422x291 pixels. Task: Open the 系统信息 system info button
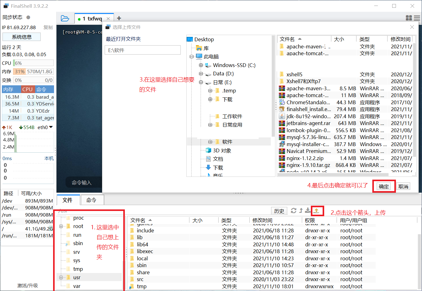pyautogui.click(x=21, y=37)
